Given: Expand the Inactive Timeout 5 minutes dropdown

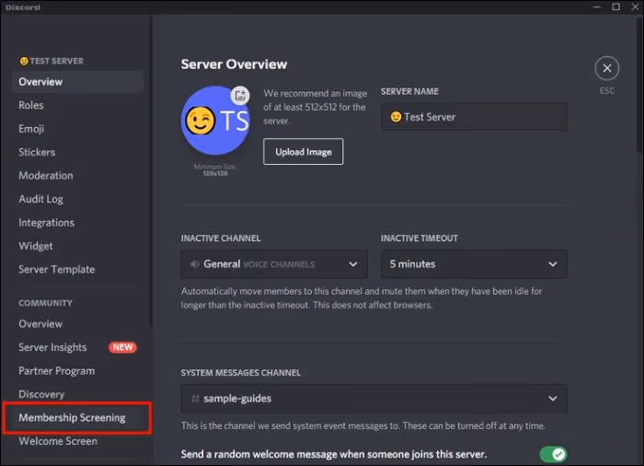Looking at the screenshot, I should 474,264.
